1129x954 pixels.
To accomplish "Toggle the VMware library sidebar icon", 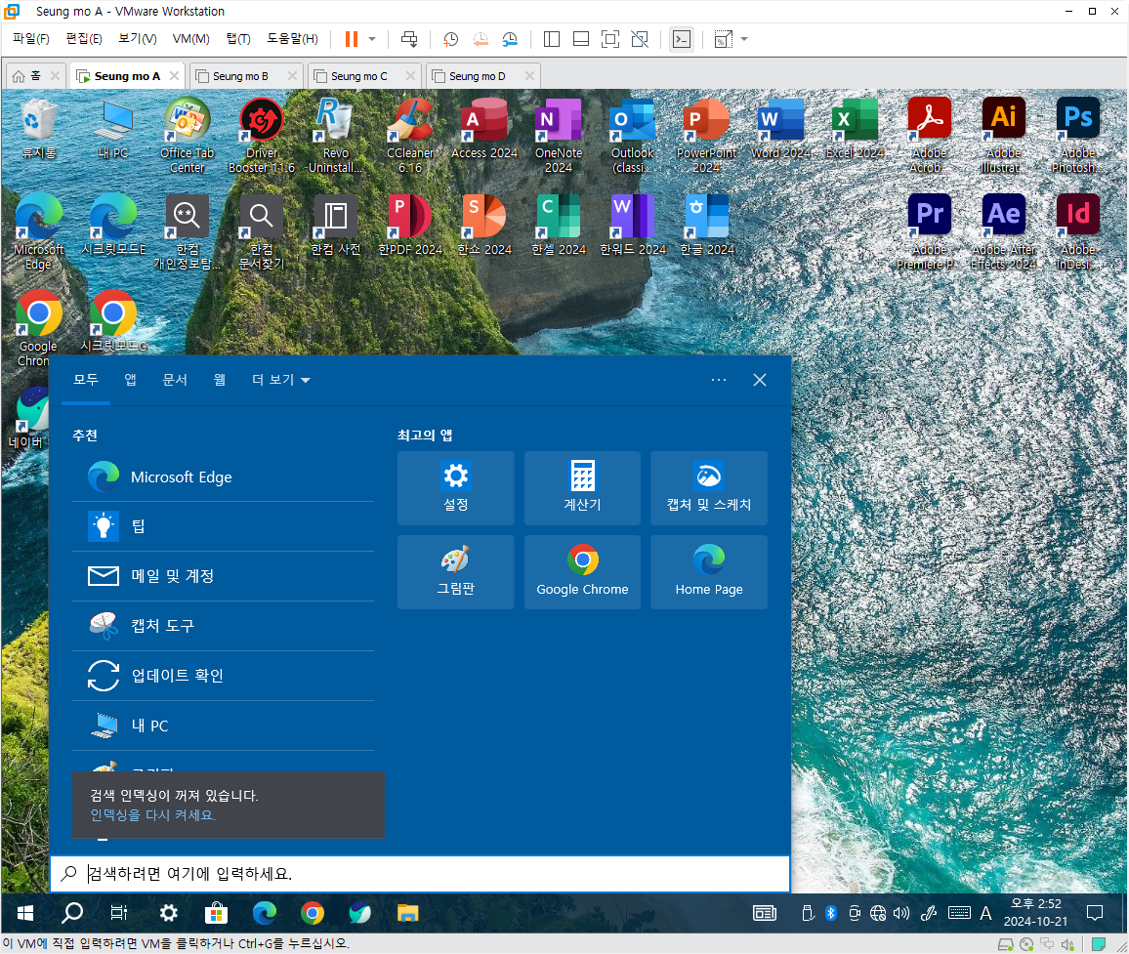I will tap(552, 39).
